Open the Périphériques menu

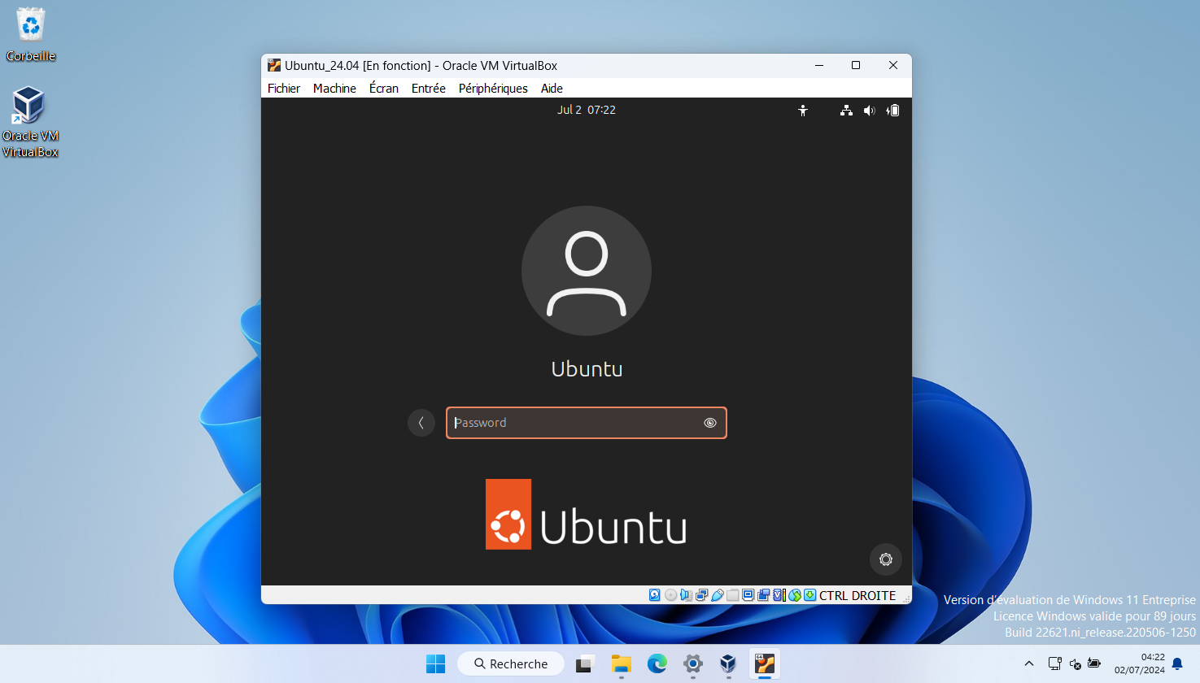[493, 89]
